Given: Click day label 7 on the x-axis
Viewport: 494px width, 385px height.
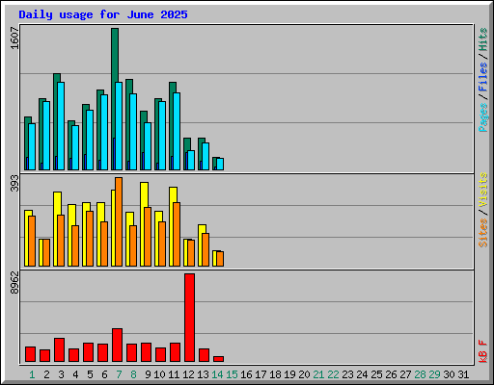Looking at the screenshot, I should click(x=119, y=374).
